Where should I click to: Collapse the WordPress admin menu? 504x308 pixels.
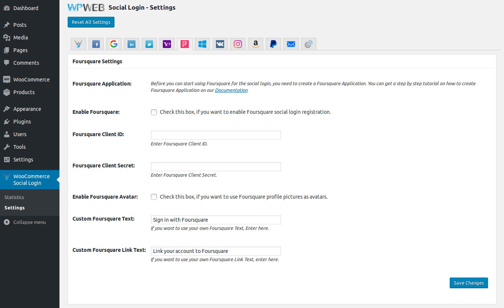click(29, 222)
